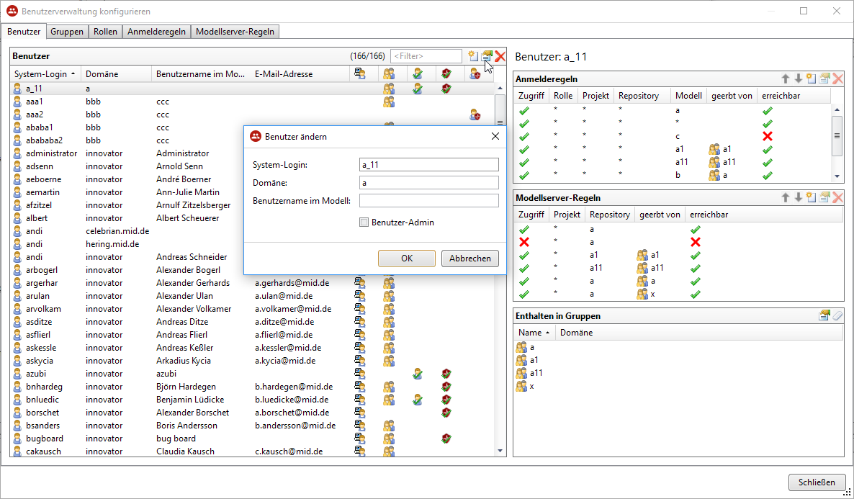
Task: Open group properties in Enthalten in Gruppen toolbar
Action: [824, 315]
